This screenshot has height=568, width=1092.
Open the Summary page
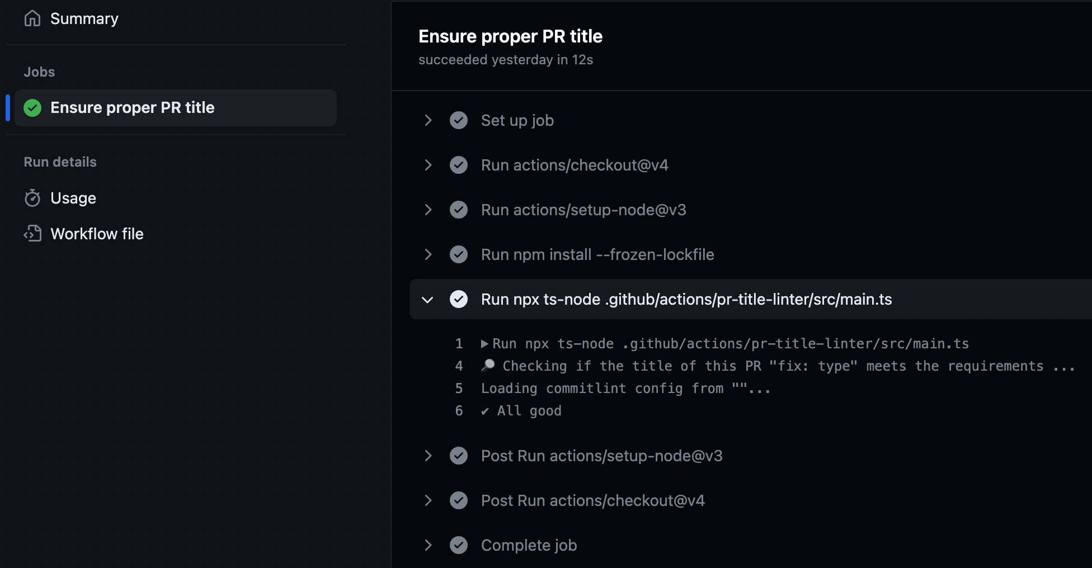[84, 18]
